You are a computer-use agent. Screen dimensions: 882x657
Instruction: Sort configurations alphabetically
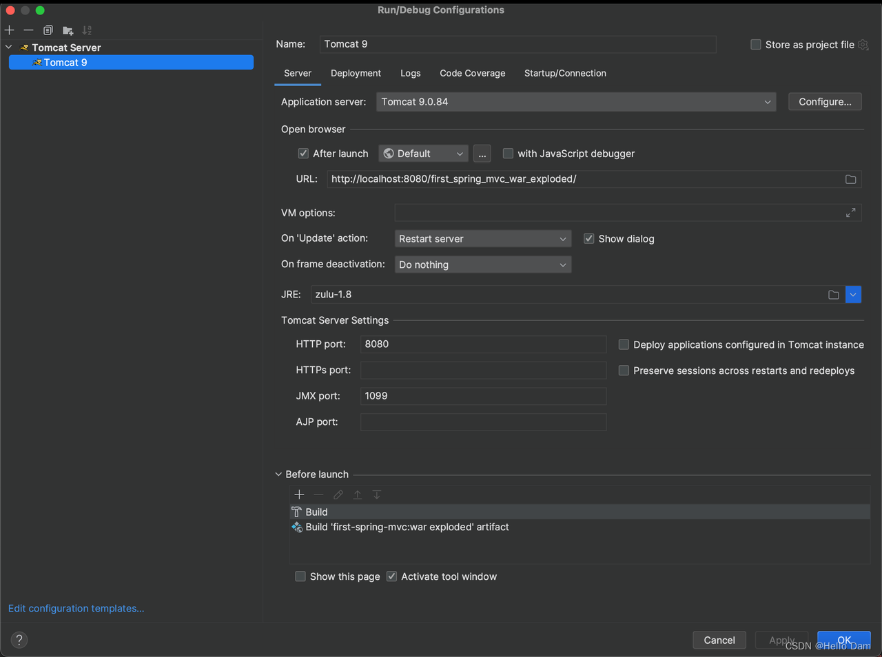pyautogui.click(x=87, y=30)
